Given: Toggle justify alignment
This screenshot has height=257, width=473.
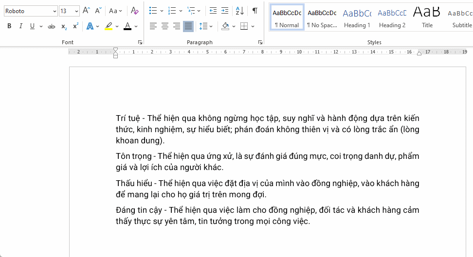Looking at the screenshot, I should [188, 26].
